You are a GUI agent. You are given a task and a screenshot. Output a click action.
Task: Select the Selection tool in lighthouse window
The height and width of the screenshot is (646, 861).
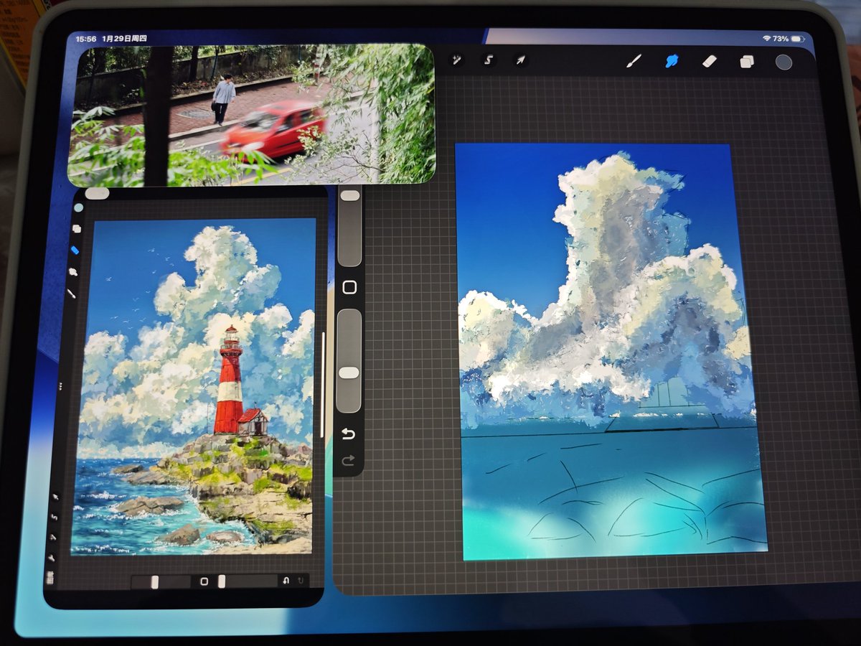click(x=55, y=517)
